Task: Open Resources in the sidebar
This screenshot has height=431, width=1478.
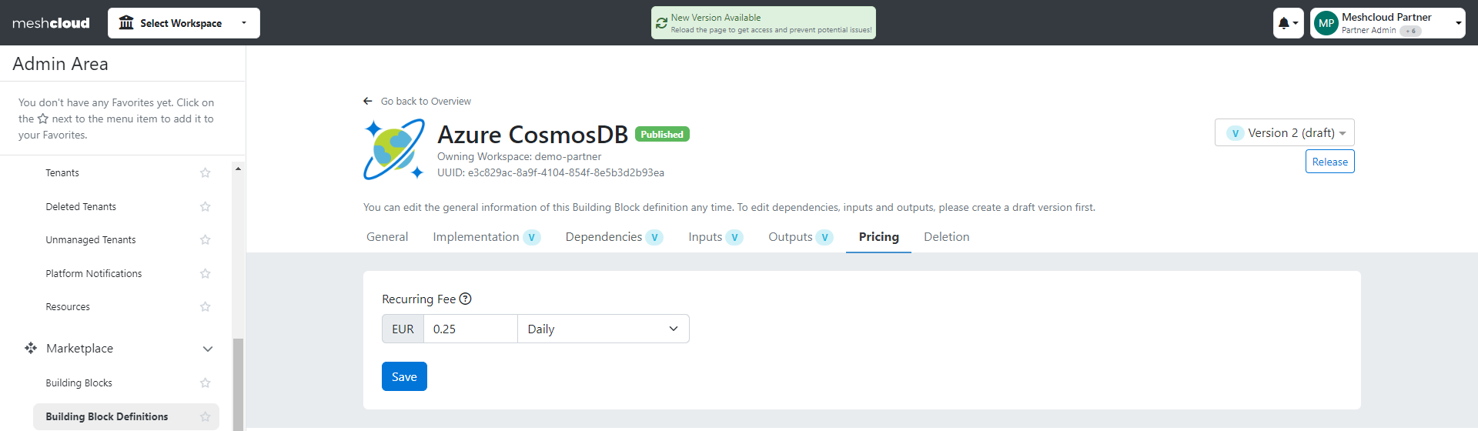Action: tap(68, 307)
